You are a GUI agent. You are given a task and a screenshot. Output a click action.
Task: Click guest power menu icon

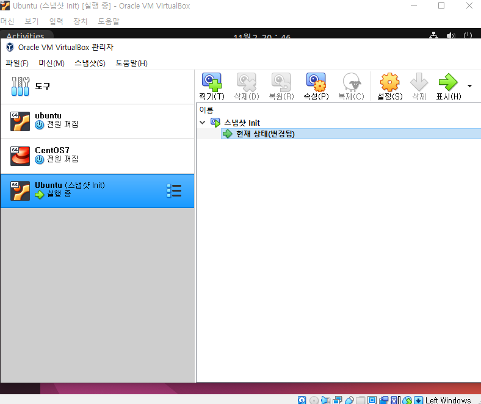coord(468,35)
